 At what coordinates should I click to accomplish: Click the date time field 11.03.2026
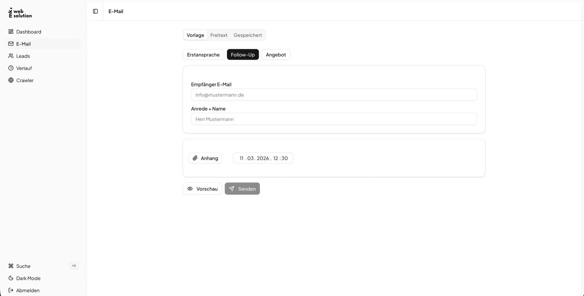(x=263, y=158)
